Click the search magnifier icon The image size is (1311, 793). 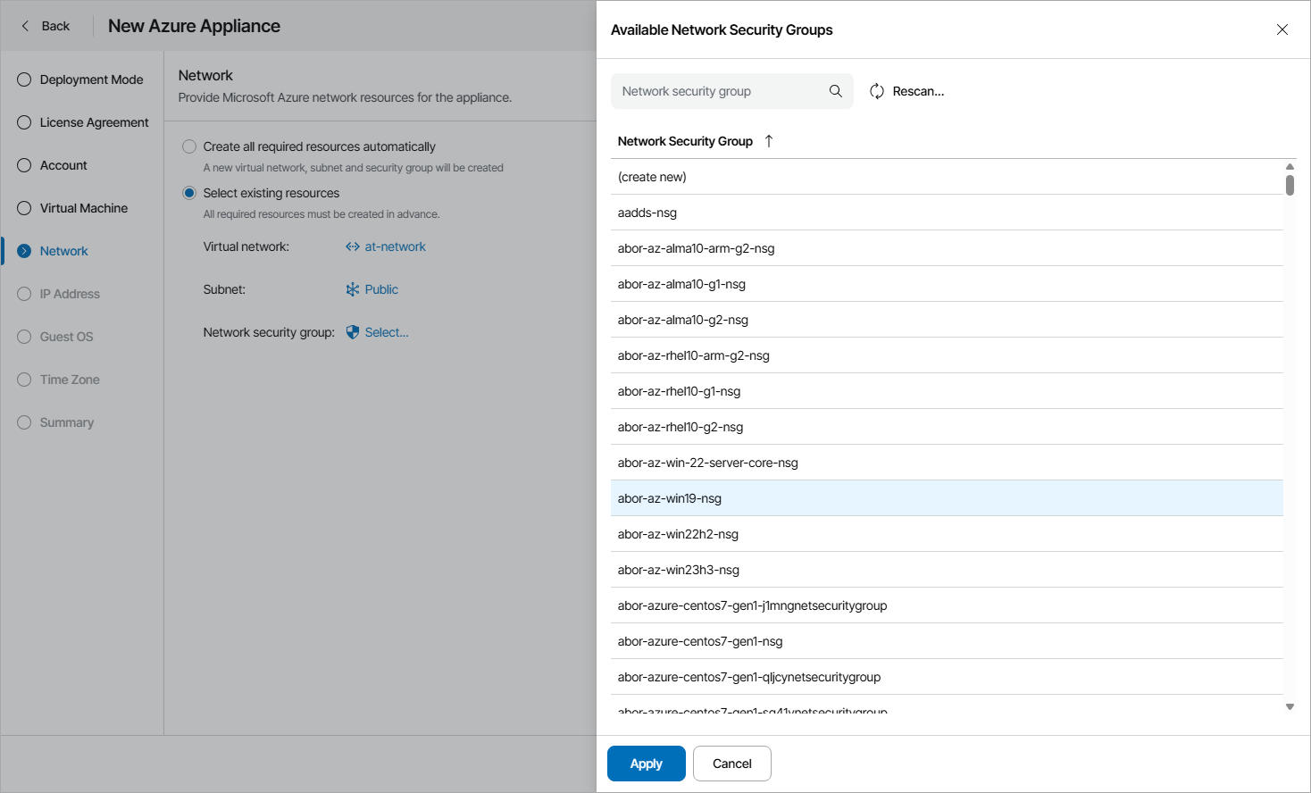pyautogui.click(x=835, y=91)
